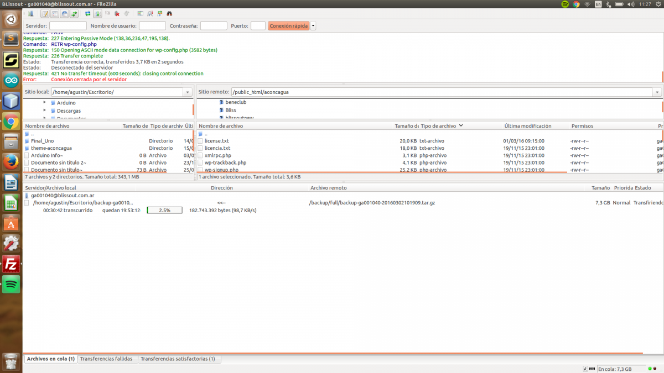This screenshot has width=664, height=373.
Task: Sort local list by Tipo de archivo
Action: click(166, 126)
